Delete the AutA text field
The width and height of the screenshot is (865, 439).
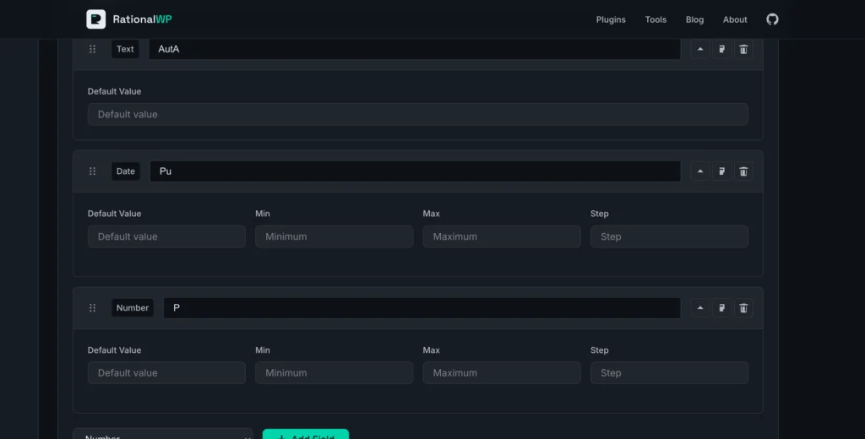(x=743, y=49)
